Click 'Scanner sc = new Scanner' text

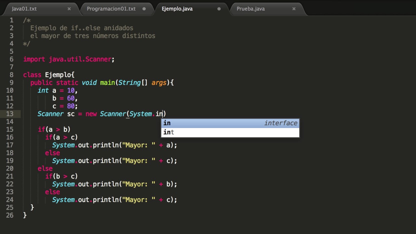82,114
